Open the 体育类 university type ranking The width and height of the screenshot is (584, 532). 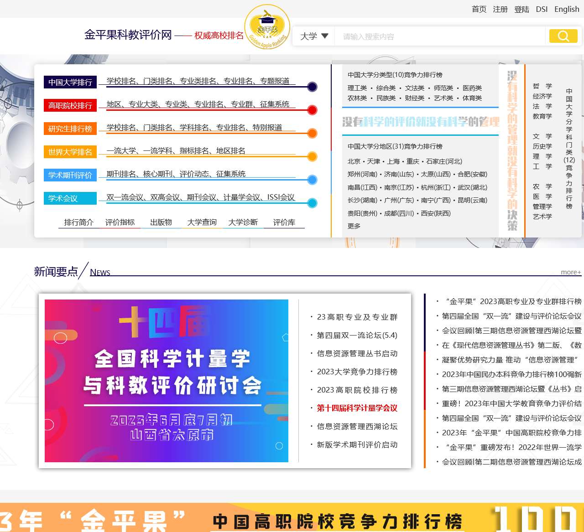tap(472, 98)
